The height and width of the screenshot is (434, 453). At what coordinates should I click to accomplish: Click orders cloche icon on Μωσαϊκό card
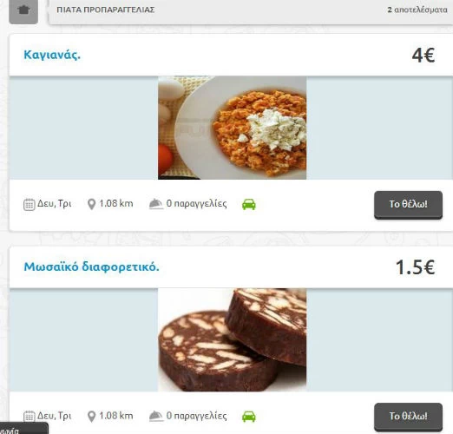click(156, 416)
